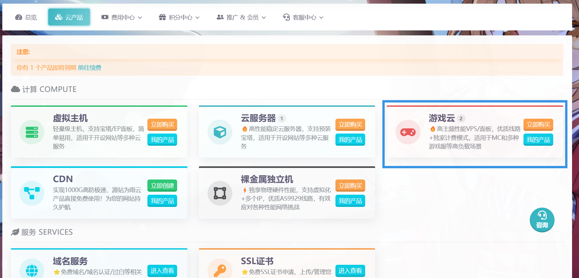The width and height of the screenshot is (579, 278).
Task: Expand the 费用中心 dropdown menu
Action: [x=122, y=17]
